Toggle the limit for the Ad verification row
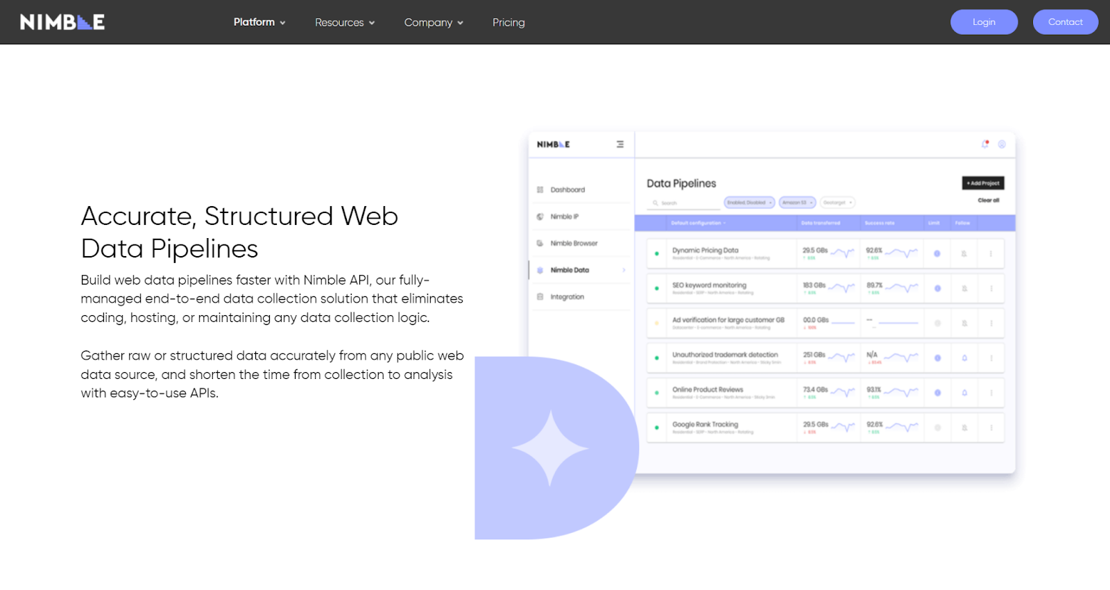Image resolution: width=1110 pixels, height=590 pixels. pyautogui.click(x=937, y=323)
